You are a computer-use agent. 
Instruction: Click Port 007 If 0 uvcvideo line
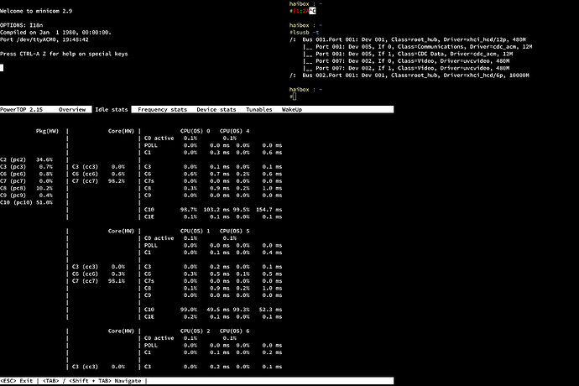click(x=406, y=61)
